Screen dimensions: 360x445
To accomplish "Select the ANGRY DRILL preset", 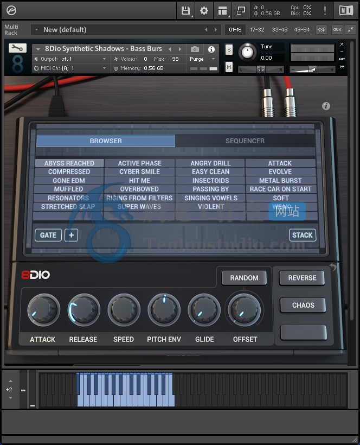I will pos(210,163).
